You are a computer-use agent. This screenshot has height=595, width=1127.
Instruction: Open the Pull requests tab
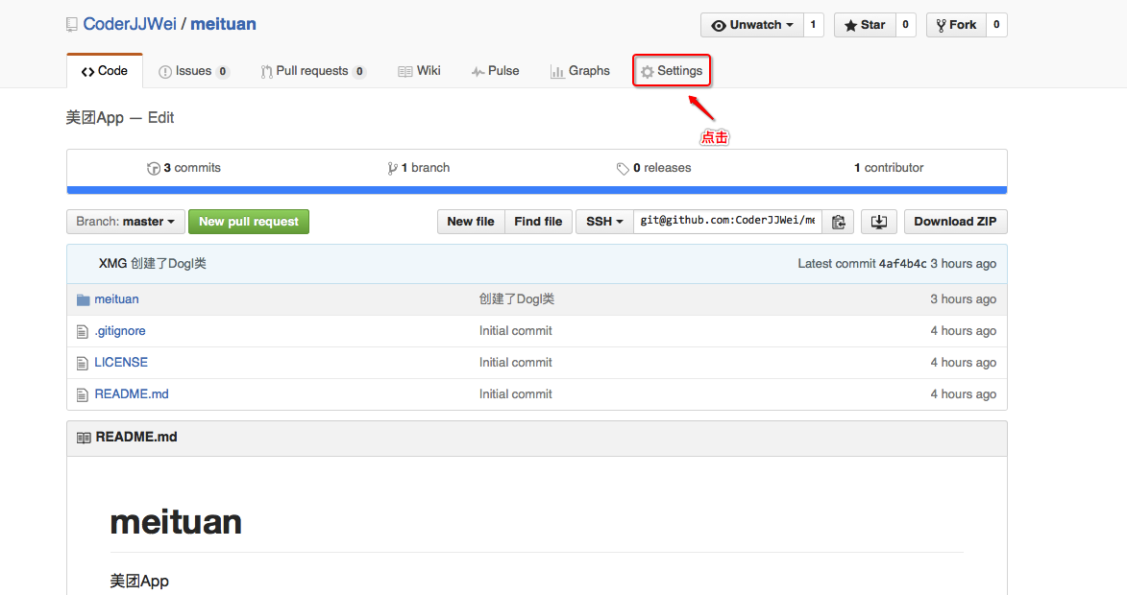[312, 71]
